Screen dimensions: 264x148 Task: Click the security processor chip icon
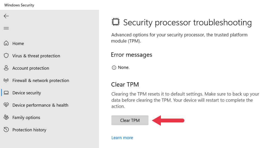(x=115, y=22)
